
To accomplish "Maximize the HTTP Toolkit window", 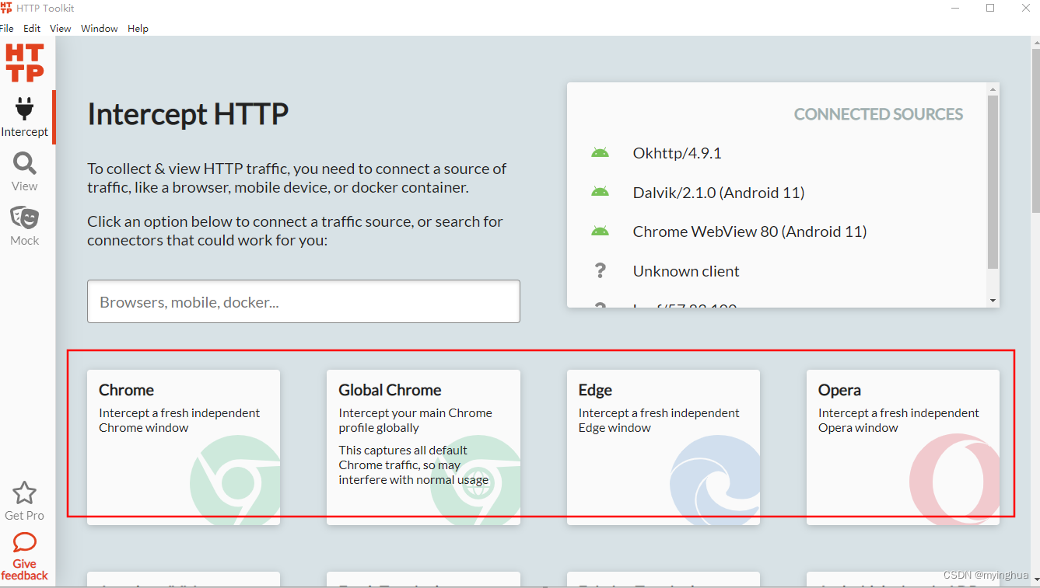I will pos(990,8).
